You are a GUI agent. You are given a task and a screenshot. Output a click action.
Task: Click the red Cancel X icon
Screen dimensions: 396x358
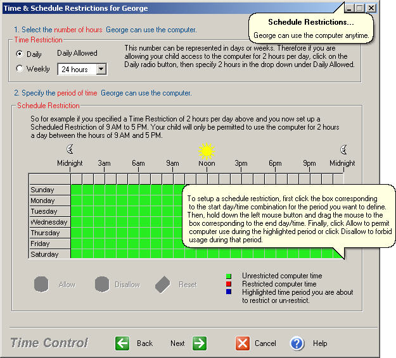click(x=243, y=343)
